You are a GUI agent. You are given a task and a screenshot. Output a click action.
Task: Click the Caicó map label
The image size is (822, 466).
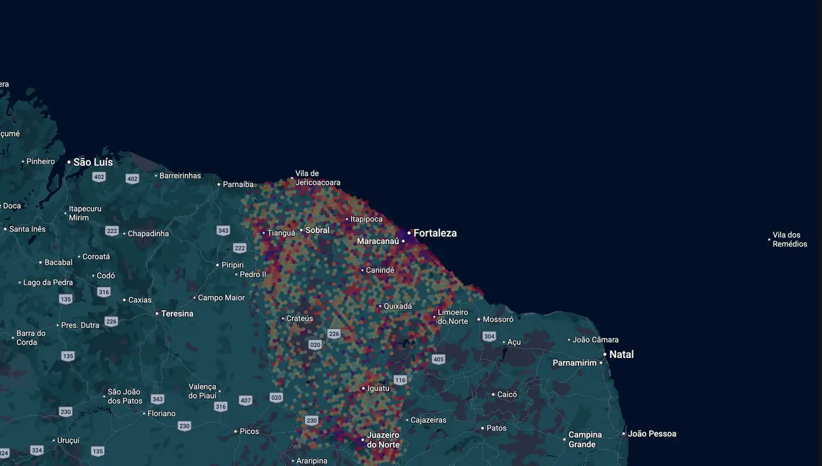point(507,394)
